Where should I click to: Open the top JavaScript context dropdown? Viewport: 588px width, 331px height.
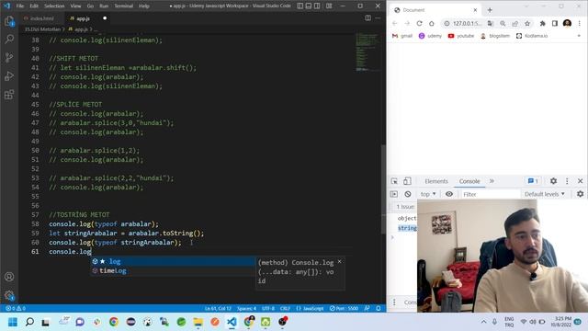pyautogui.click(x=428, y=194)
